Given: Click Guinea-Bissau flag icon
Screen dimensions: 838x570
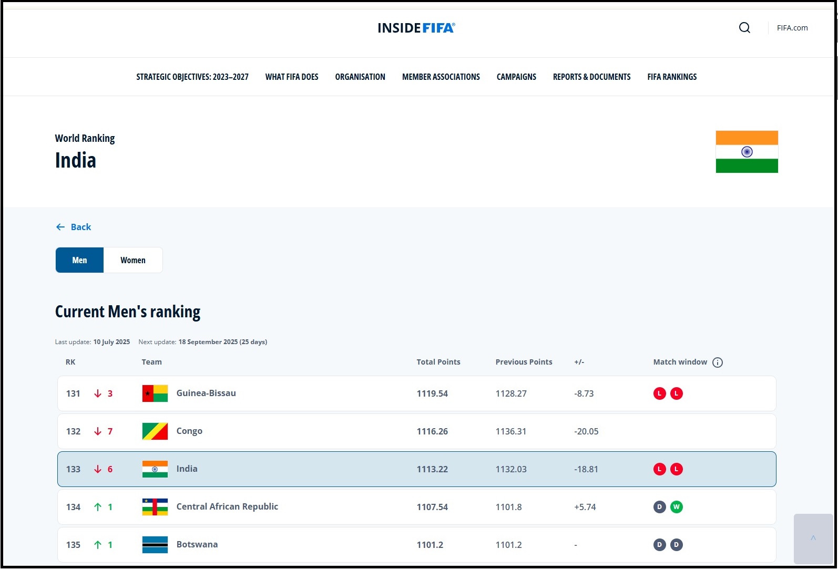Looking at the screenshot, I should pos(155,393).
